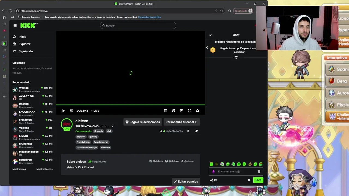Click Importar favoritos in bookmarks bar
This screenshot has height=196, width=349.
(x=29, y=17)
